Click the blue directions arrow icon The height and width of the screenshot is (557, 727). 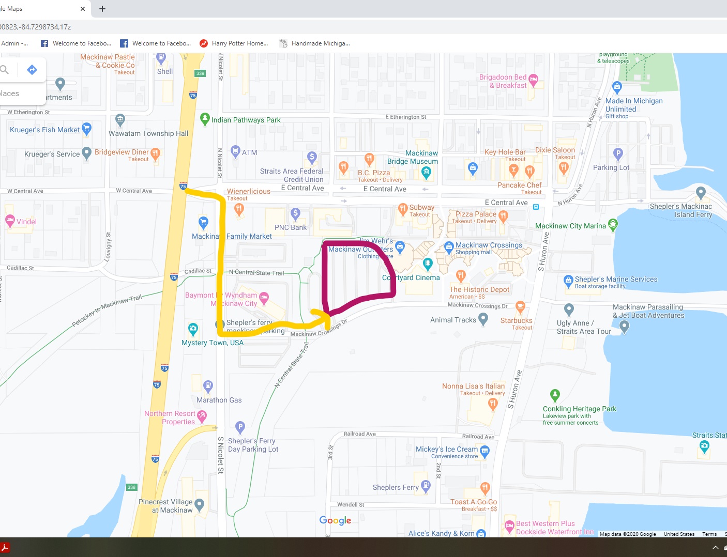[x=32, y=70]
